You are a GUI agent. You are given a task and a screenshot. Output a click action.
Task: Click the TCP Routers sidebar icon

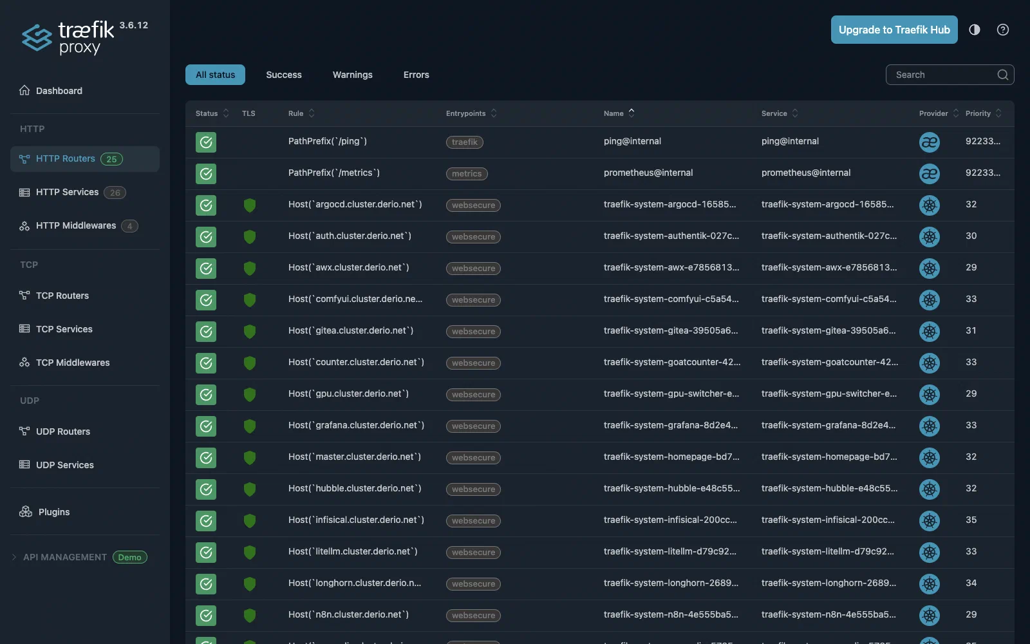click(24, 296)
